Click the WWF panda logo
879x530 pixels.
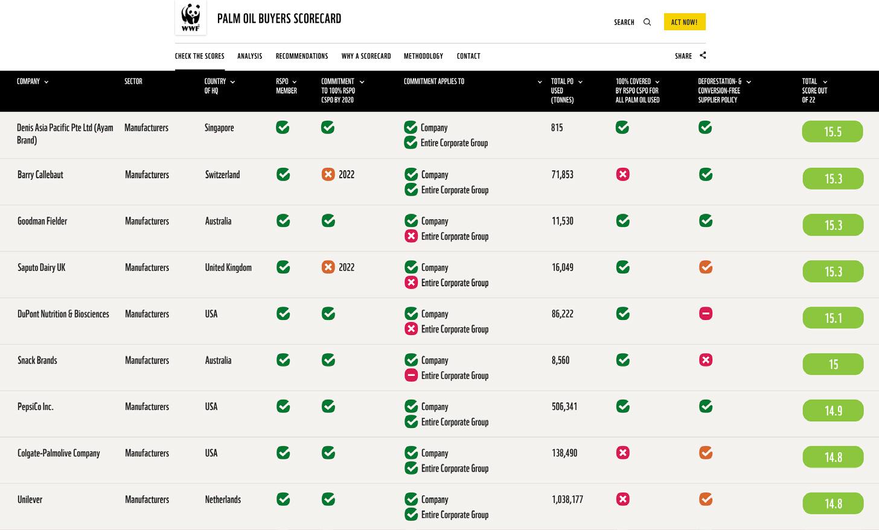pos(190,18)
